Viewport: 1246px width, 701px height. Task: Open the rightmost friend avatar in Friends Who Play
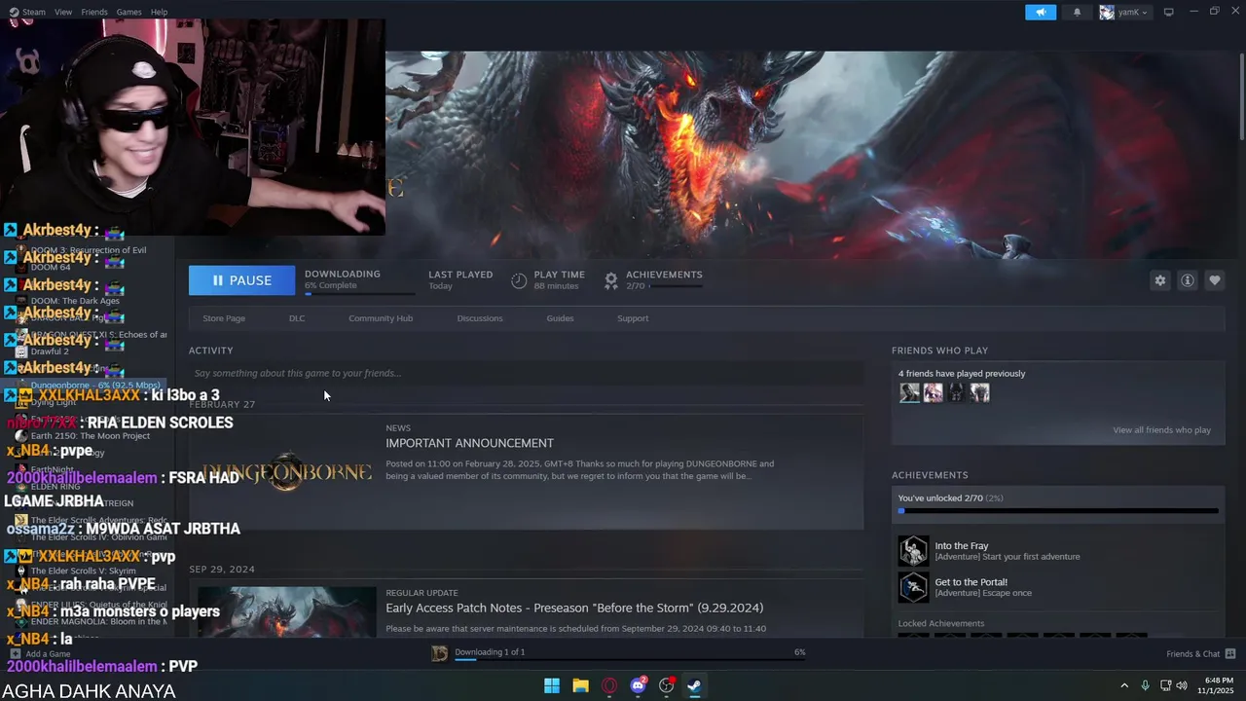click(x=979, y=392)
